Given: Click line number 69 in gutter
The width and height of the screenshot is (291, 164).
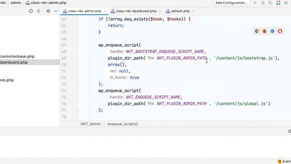Looking at the screenshot, I should (64, 58).
